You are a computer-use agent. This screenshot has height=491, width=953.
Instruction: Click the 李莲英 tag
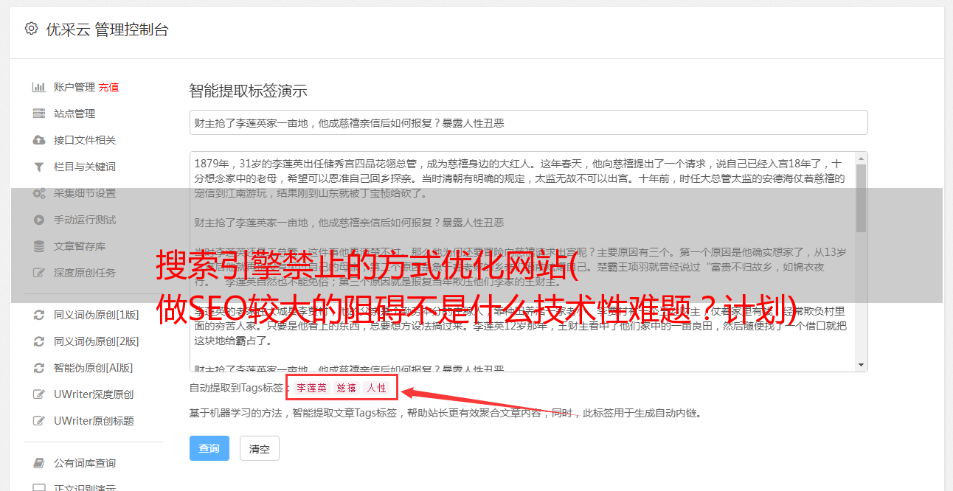pos(312,388)
